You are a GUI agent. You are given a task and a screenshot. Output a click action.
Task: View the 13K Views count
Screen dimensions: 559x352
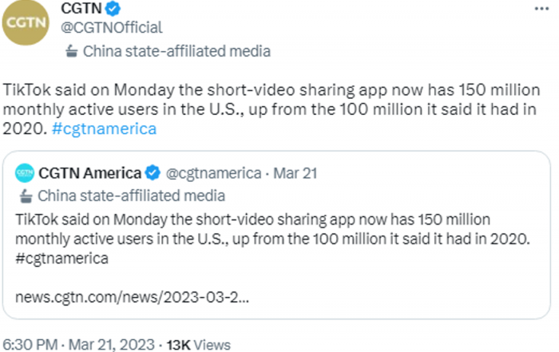click(199, 345)
